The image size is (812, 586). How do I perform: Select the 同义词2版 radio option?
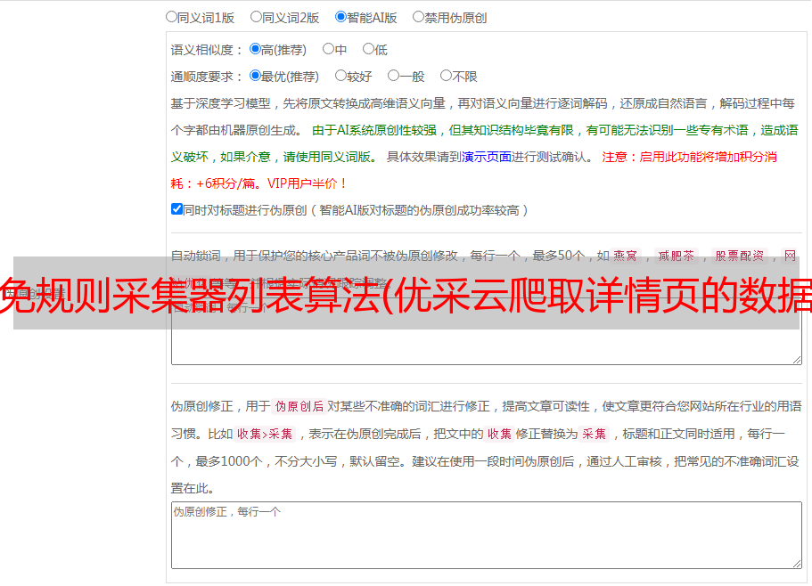(256, 17)
